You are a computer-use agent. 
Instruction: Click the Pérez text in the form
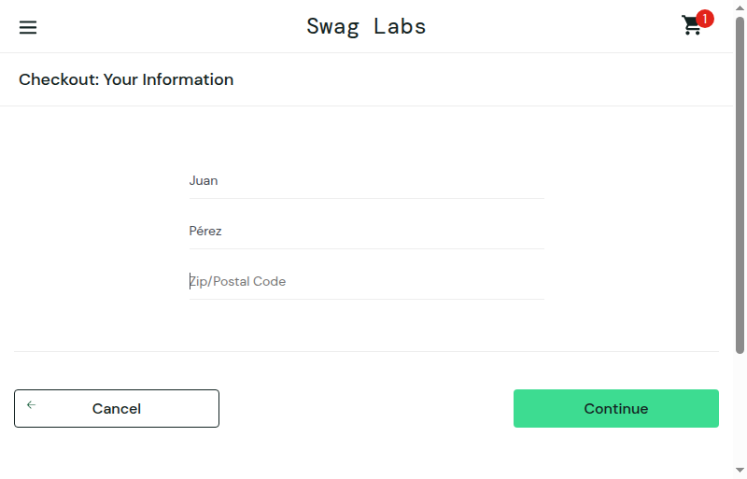click(205, 231)
